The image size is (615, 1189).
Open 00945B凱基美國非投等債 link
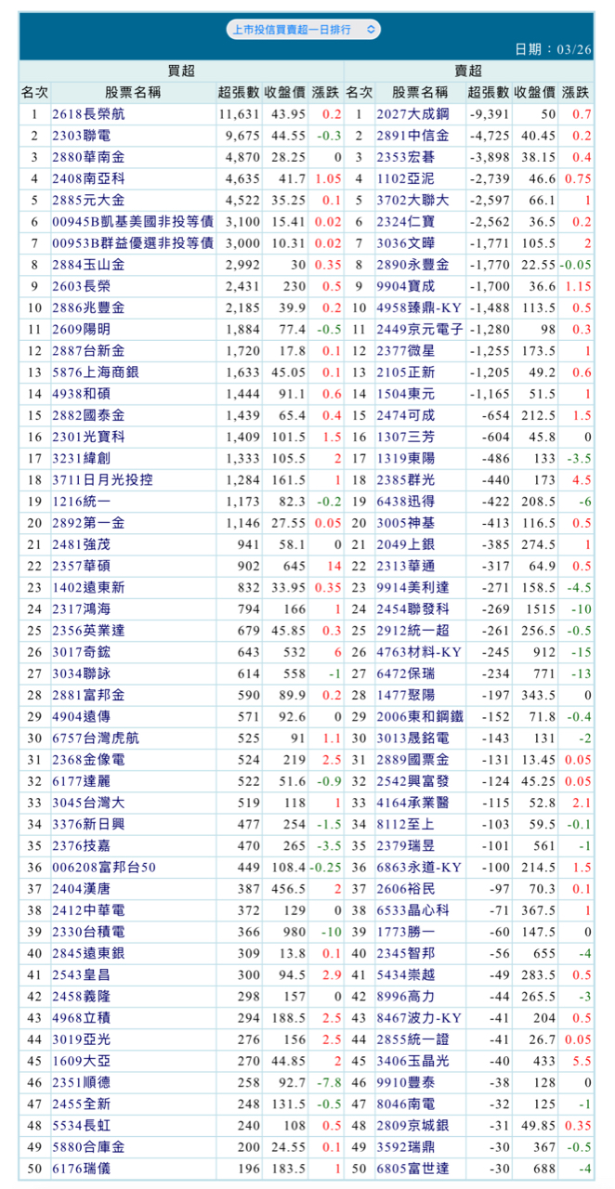click(133, 221)
